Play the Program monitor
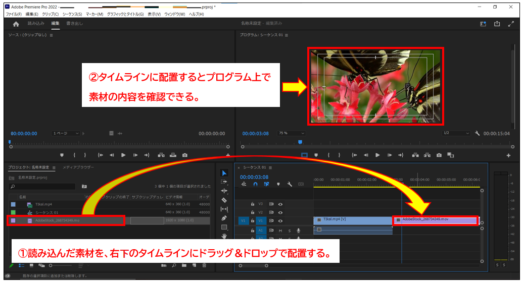Screen dimensions: 522x282 [x=377, y=155]
